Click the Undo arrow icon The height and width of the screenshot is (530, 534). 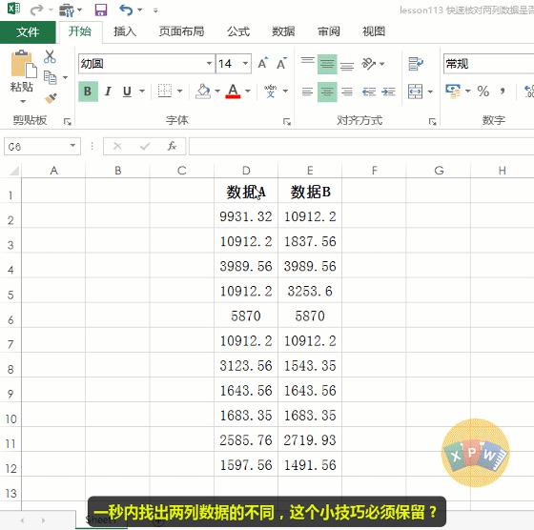point(126,10)
